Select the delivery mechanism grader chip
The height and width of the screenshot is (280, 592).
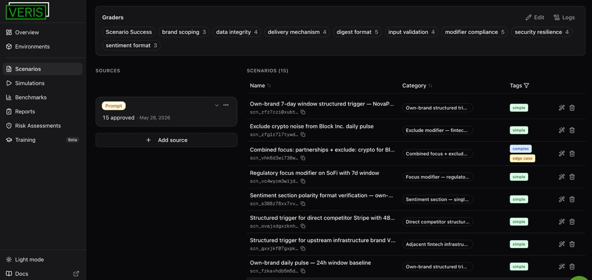click(297, 32)
